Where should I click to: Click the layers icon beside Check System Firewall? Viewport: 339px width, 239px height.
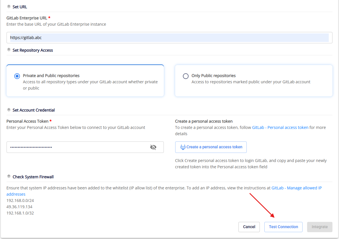[9, 177]
